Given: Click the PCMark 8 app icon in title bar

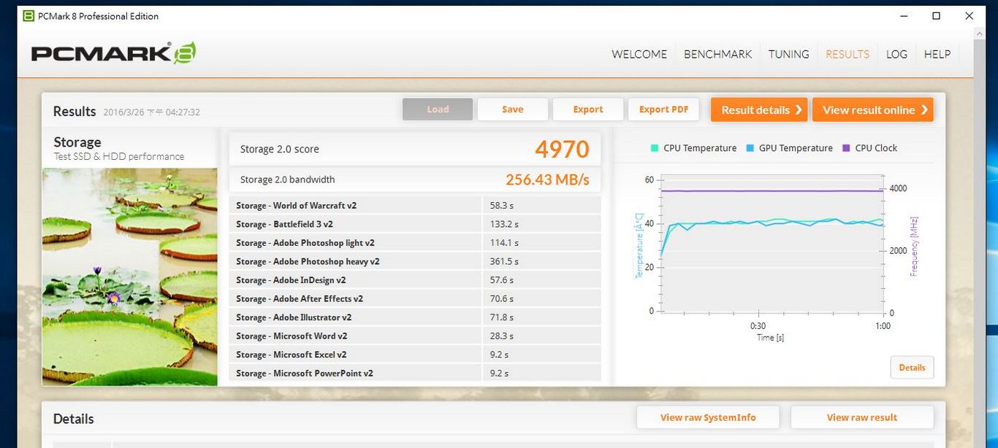Looking at the screenshot, I should [x=28, y=16].
